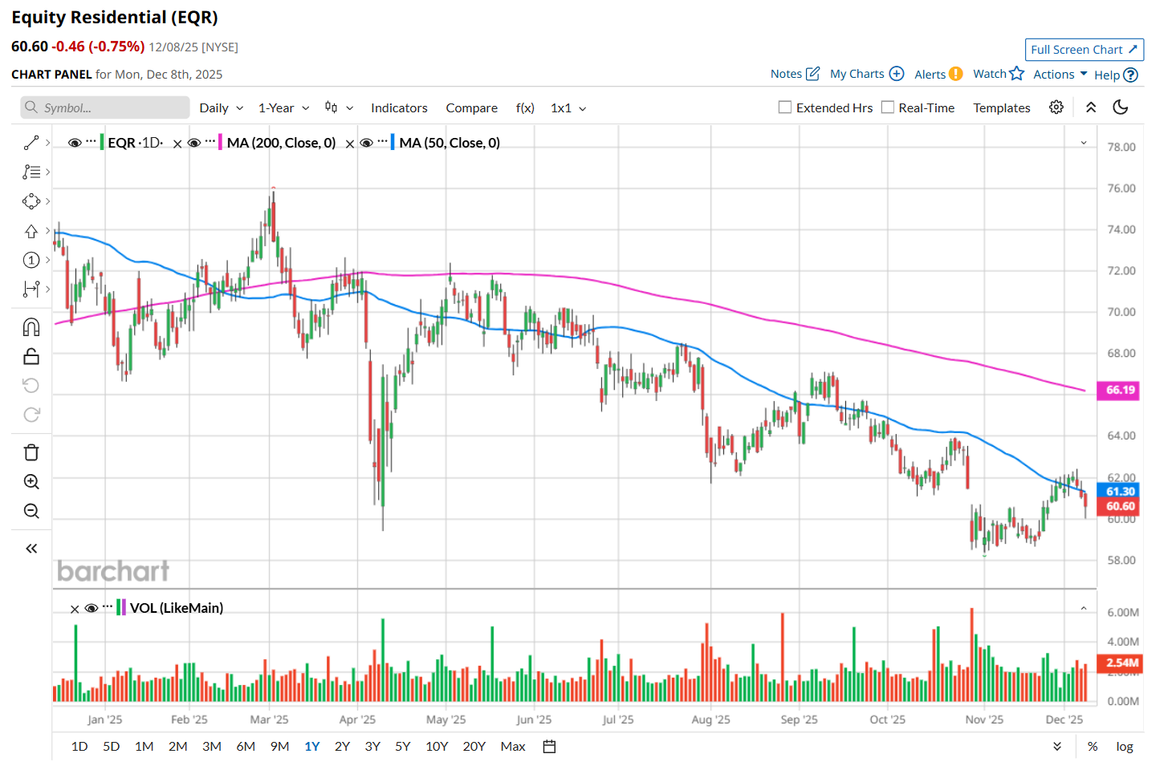Expand the Actions dropdown menu
The width and height of the screenshot is (1172, 770).
click(1060, 74)
